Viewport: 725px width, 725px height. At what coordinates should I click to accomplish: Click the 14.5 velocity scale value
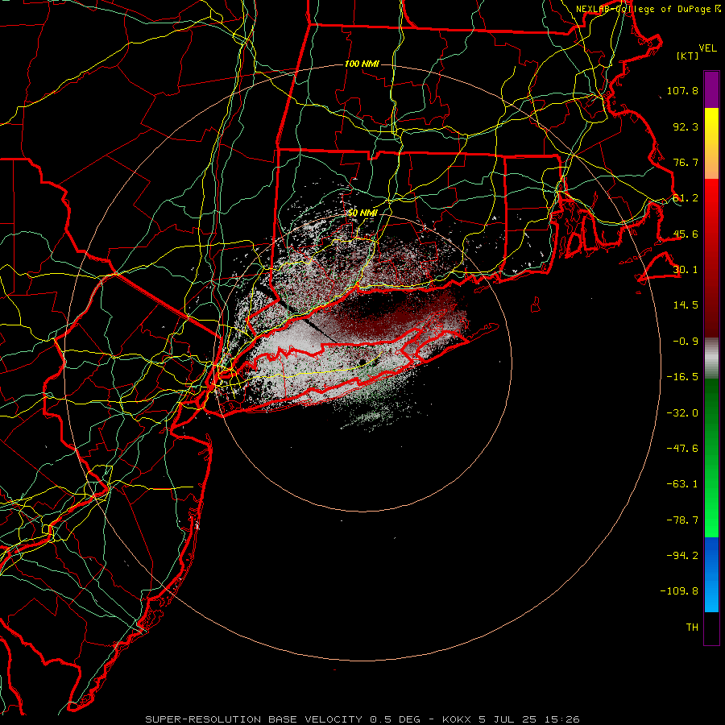pos(686,305)
